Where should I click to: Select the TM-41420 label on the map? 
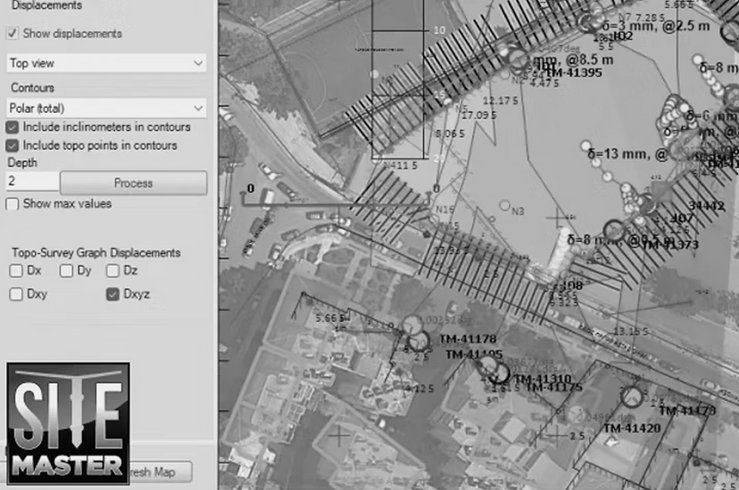pyautogui.click(x=632, y=428)
